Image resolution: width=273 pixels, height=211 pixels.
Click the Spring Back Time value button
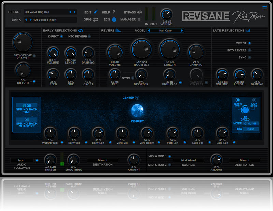click(x=27, y=105)
